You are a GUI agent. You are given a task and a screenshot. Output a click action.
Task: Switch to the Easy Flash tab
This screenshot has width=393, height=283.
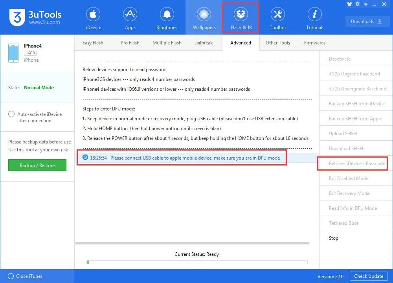tap(93, 42)
